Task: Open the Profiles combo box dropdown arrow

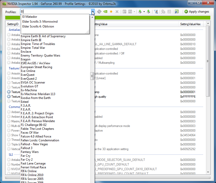Action: [93, 12]
